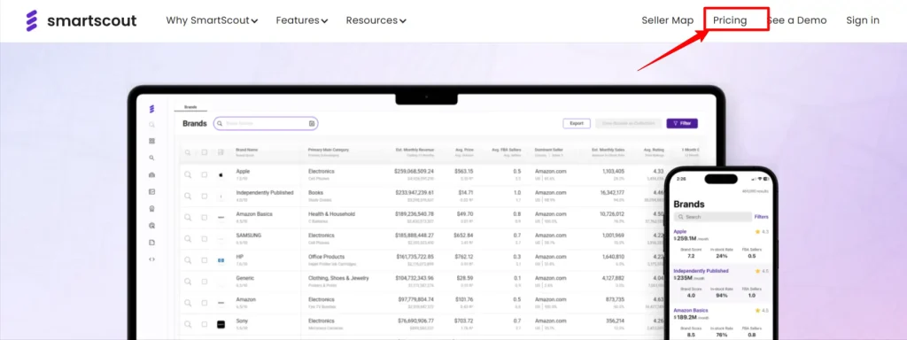
Task: Open the Pricing page
Action: coord(730,20)
